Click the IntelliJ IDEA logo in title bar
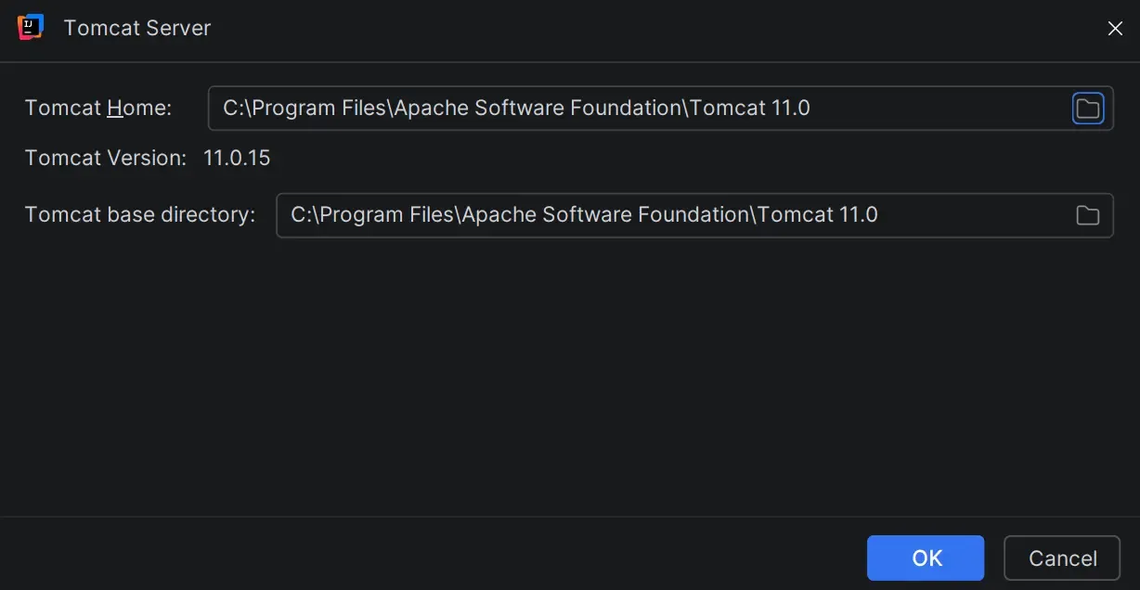The height and width of the screenshot is (590, 1140). coord(31,28)
